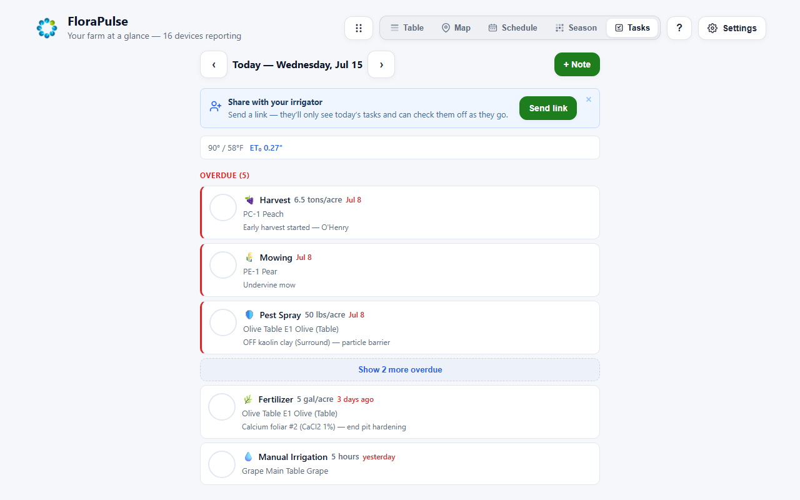Click the Fertilizer plant icon

[248, 399]
